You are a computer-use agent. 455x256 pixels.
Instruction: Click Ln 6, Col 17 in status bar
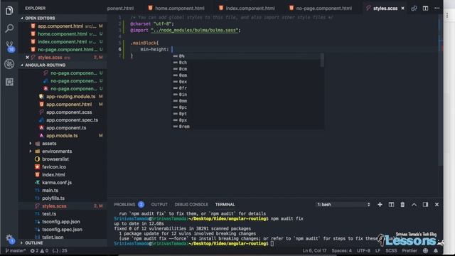(x=314, y=250)
